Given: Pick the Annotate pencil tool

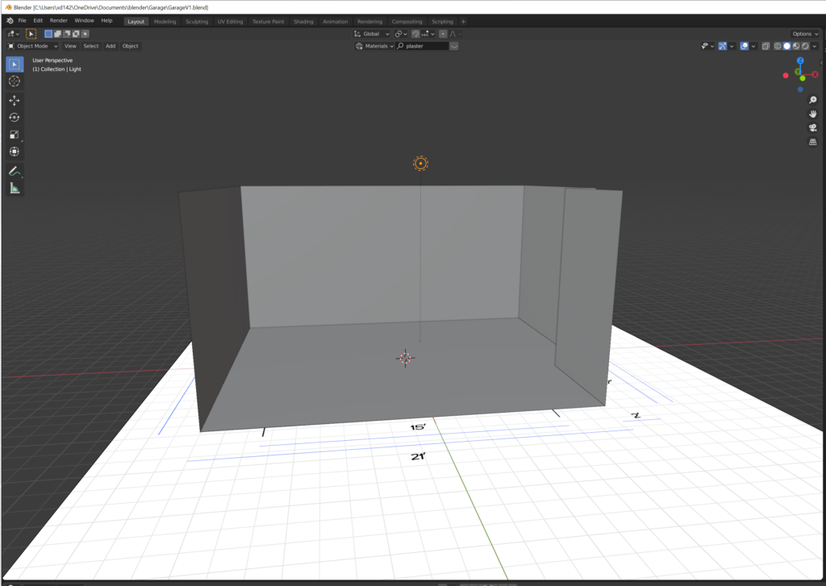Looking at the screenshot, I should pyautogui.click(x=15, y=171).
